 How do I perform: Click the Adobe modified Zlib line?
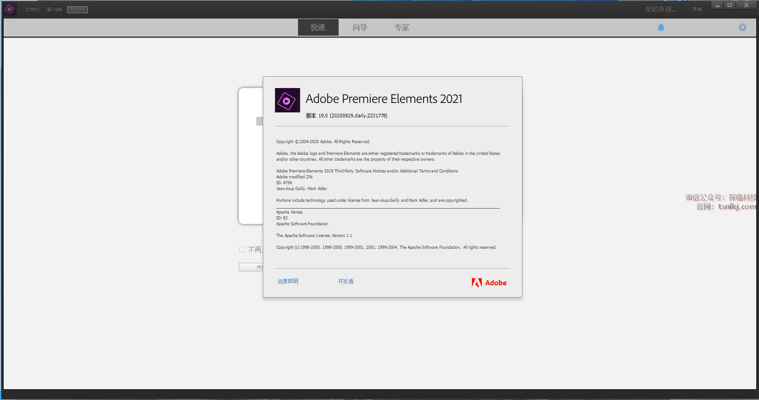click(x=294, y=177)
